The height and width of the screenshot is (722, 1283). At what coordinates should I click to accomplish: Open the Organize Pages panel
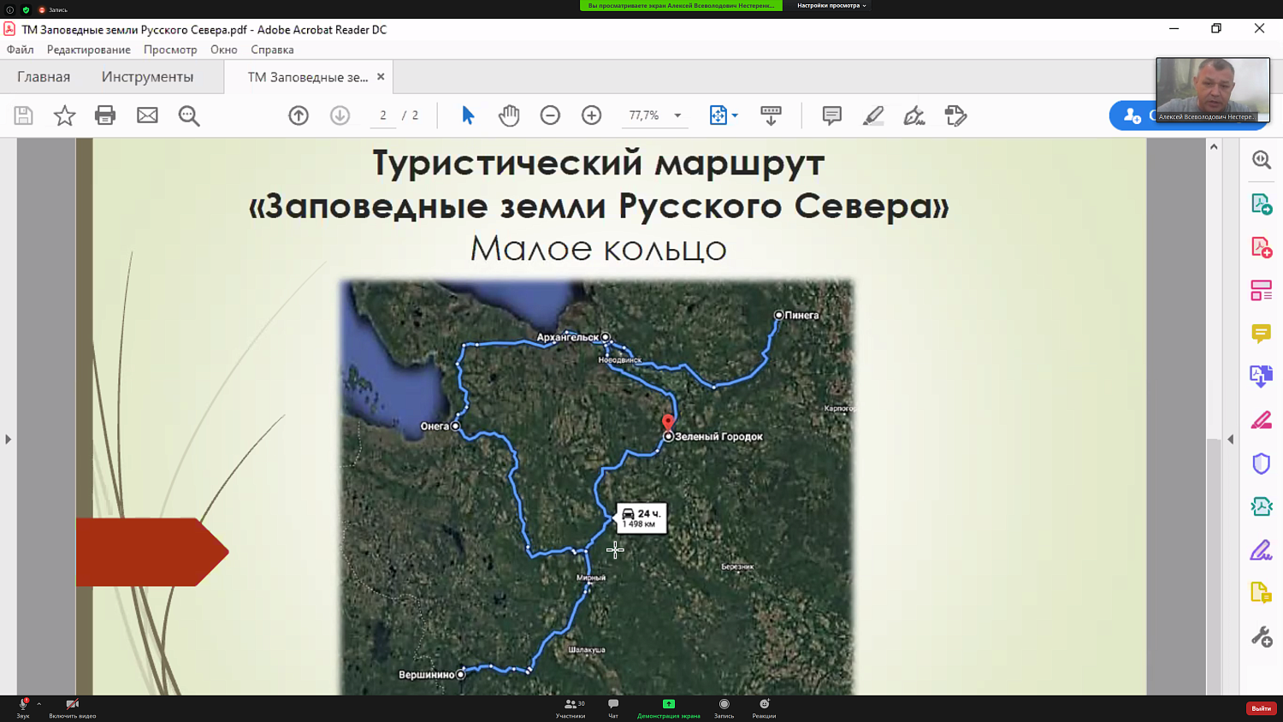point(1261,290)
